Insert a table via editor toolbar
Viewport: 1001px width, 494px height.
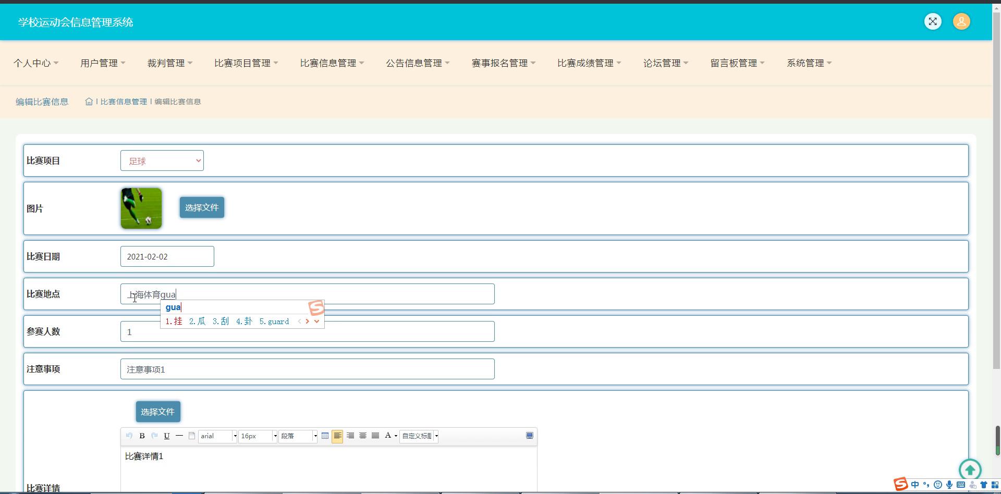[x=325, y=436]
